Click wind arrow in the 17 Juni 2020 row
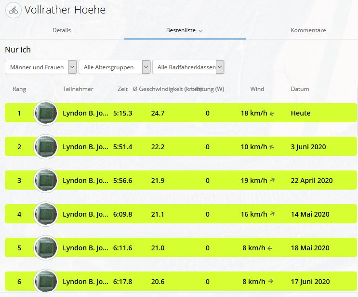 pos(271,282)
